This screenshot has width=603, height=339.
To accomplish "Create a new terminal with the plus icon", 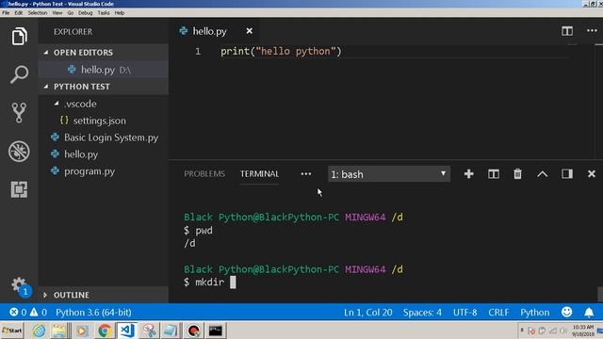I will tap(468, 174).
